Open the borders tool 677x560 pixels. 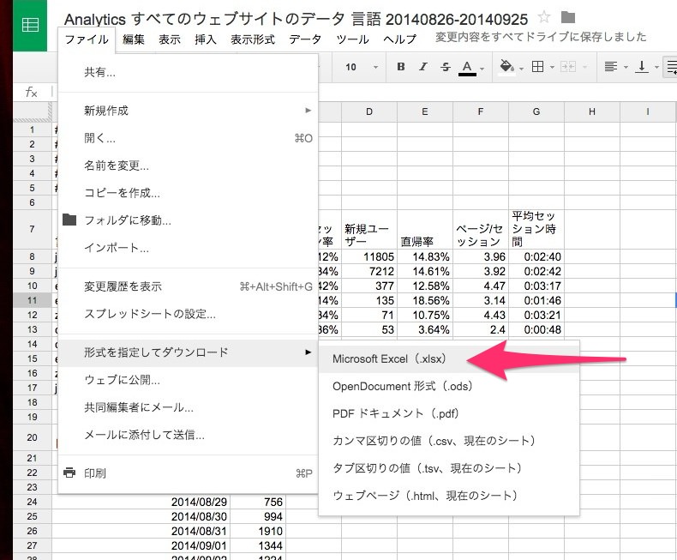point(537,67)
